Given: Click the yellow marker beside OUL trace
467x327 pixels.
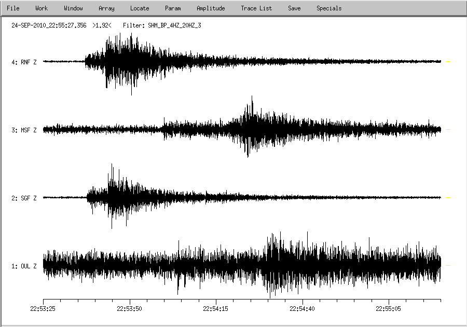Looking at the screenshot, I should tap(448, 265).
